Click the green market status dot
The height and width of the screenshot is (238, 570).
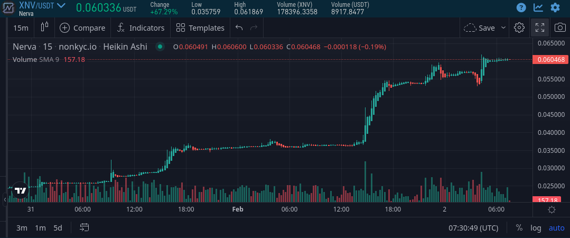point(160,47)
